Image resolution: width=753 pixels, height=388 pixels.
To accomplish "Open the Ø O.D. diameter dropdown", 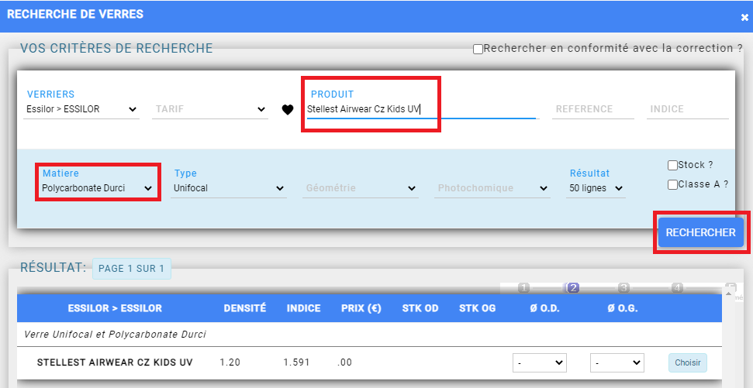I will pos(540,363).
